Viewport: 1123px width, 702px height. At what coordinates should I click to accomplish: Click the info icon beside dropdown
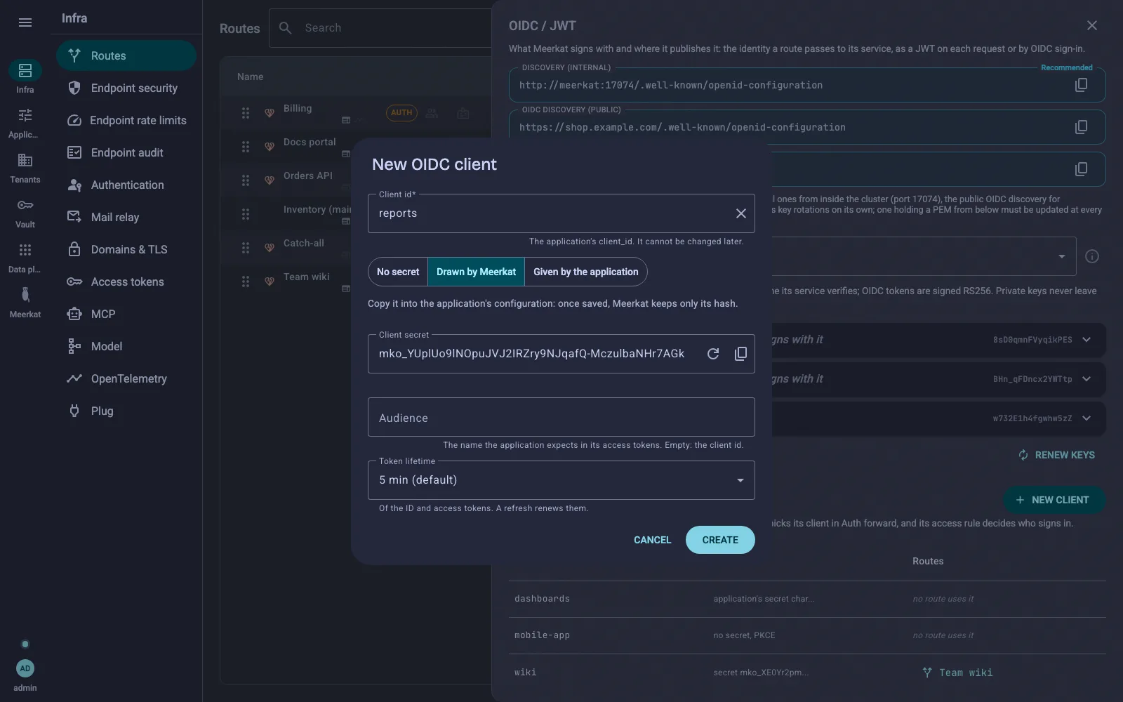[x=1092, y=256]
